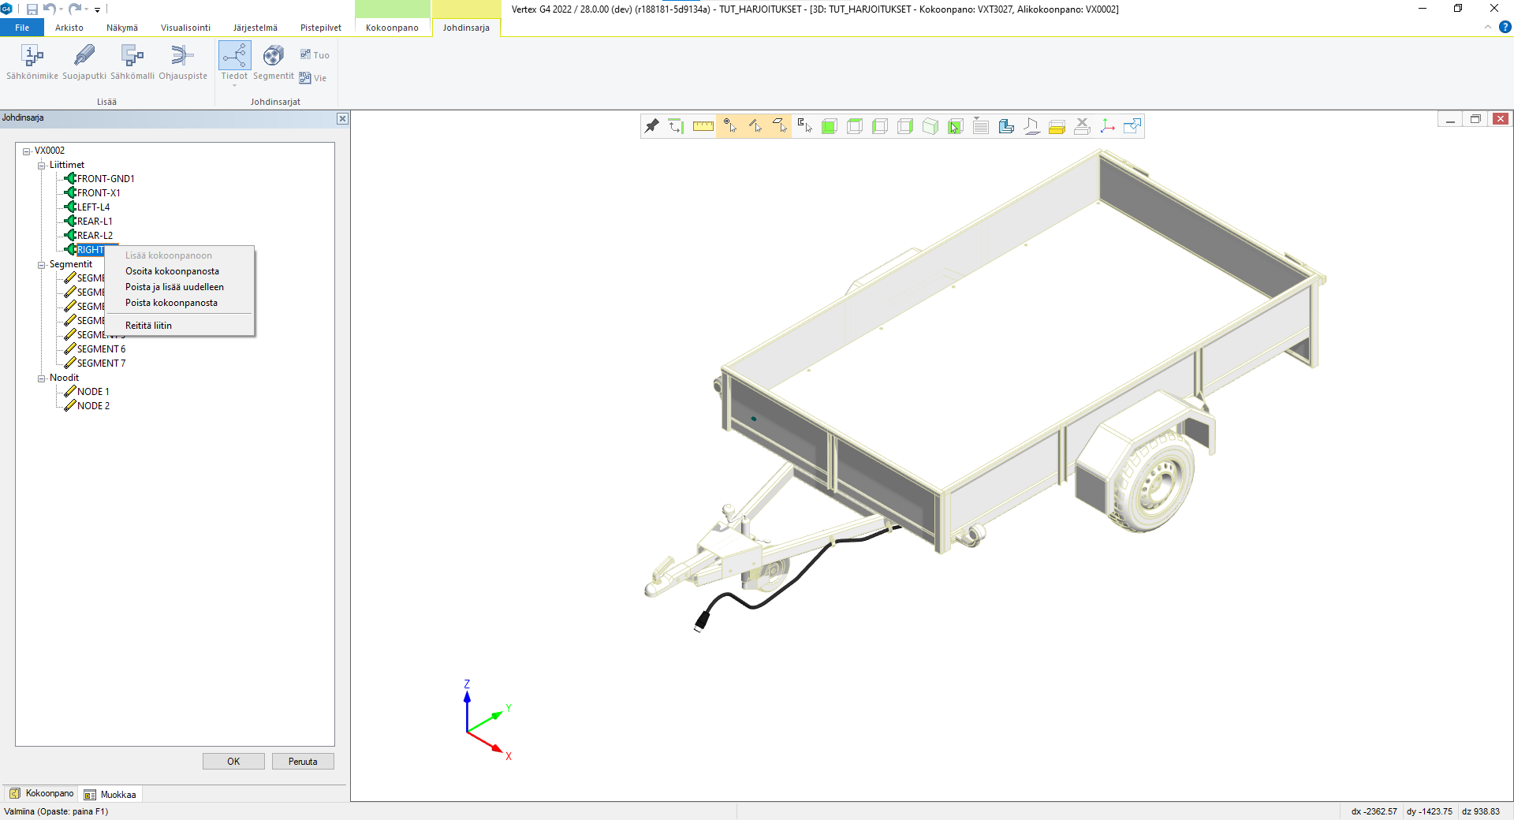Choose Reititä liitin from context menu
1514x820 pixels.
[148, 326]
